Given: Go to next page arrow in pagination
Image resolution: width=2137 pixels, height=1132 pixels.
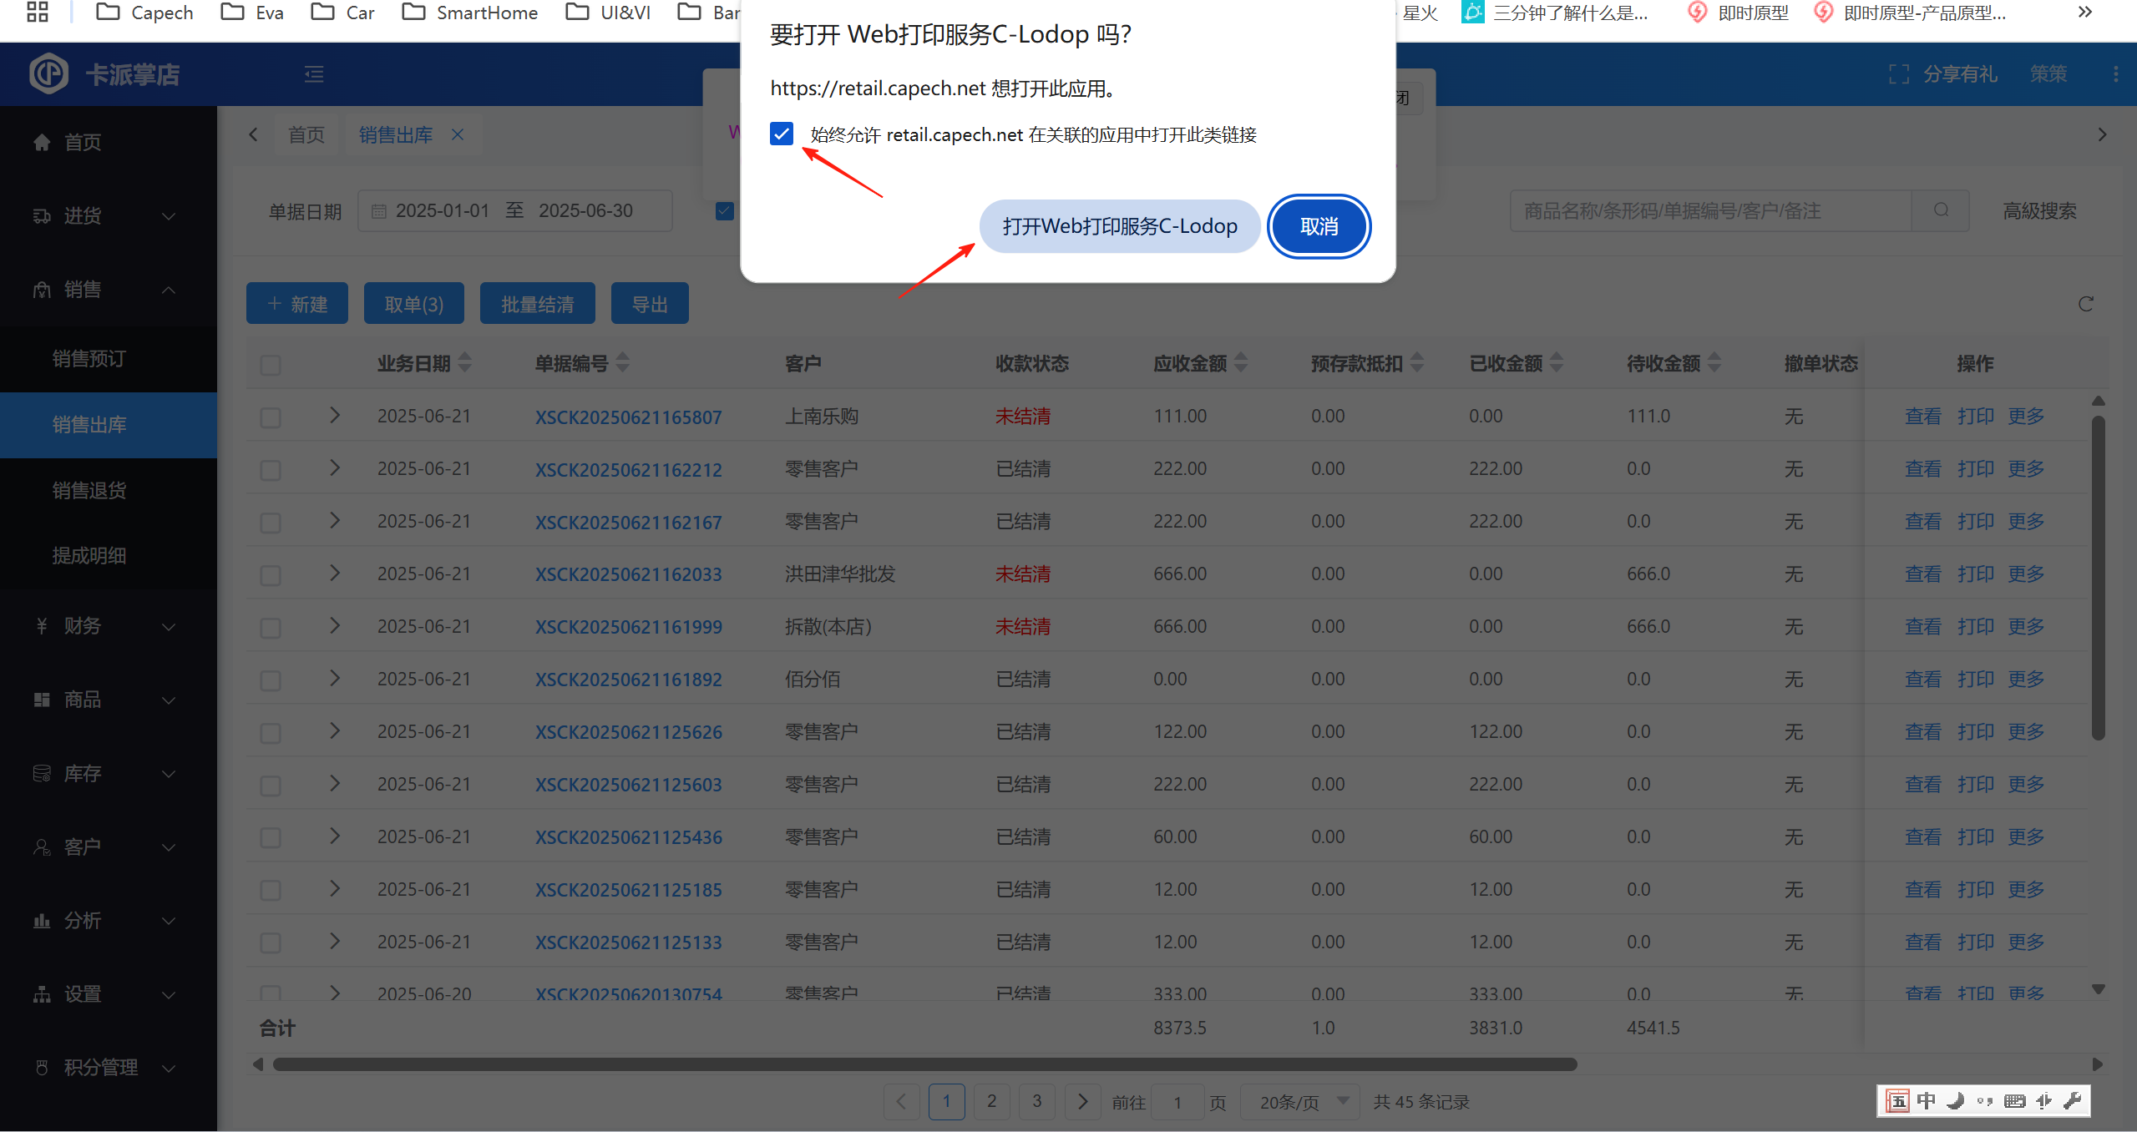Looking at the screenshot, I should [1082, 1102].
